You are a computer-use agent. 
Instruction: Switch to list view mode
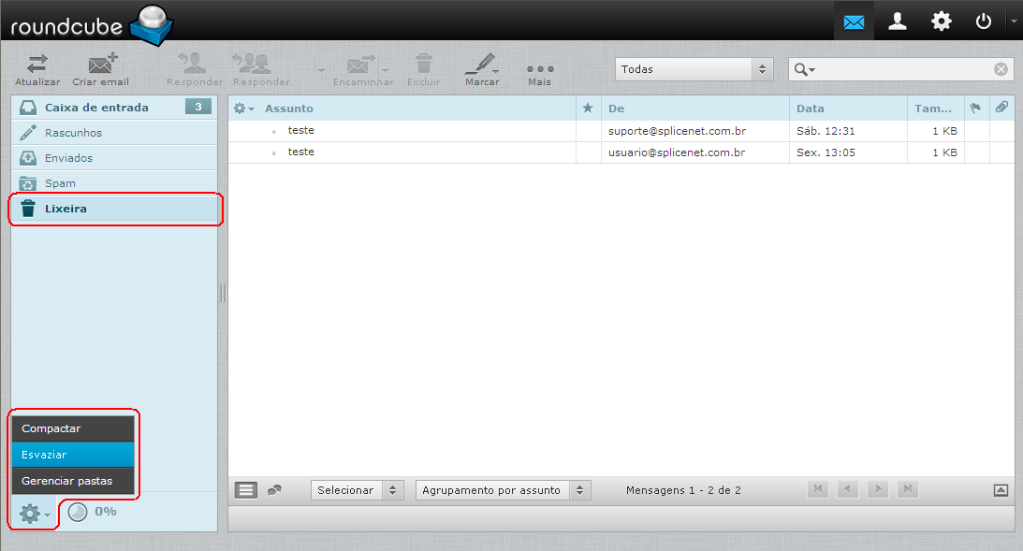point(246,490)
